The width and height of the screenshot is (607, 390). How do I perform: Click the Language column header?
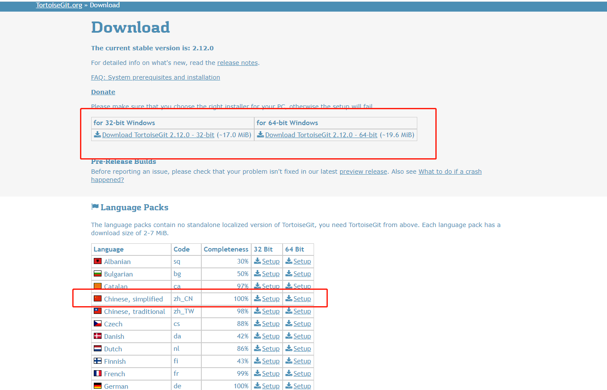tap(131, 249)
